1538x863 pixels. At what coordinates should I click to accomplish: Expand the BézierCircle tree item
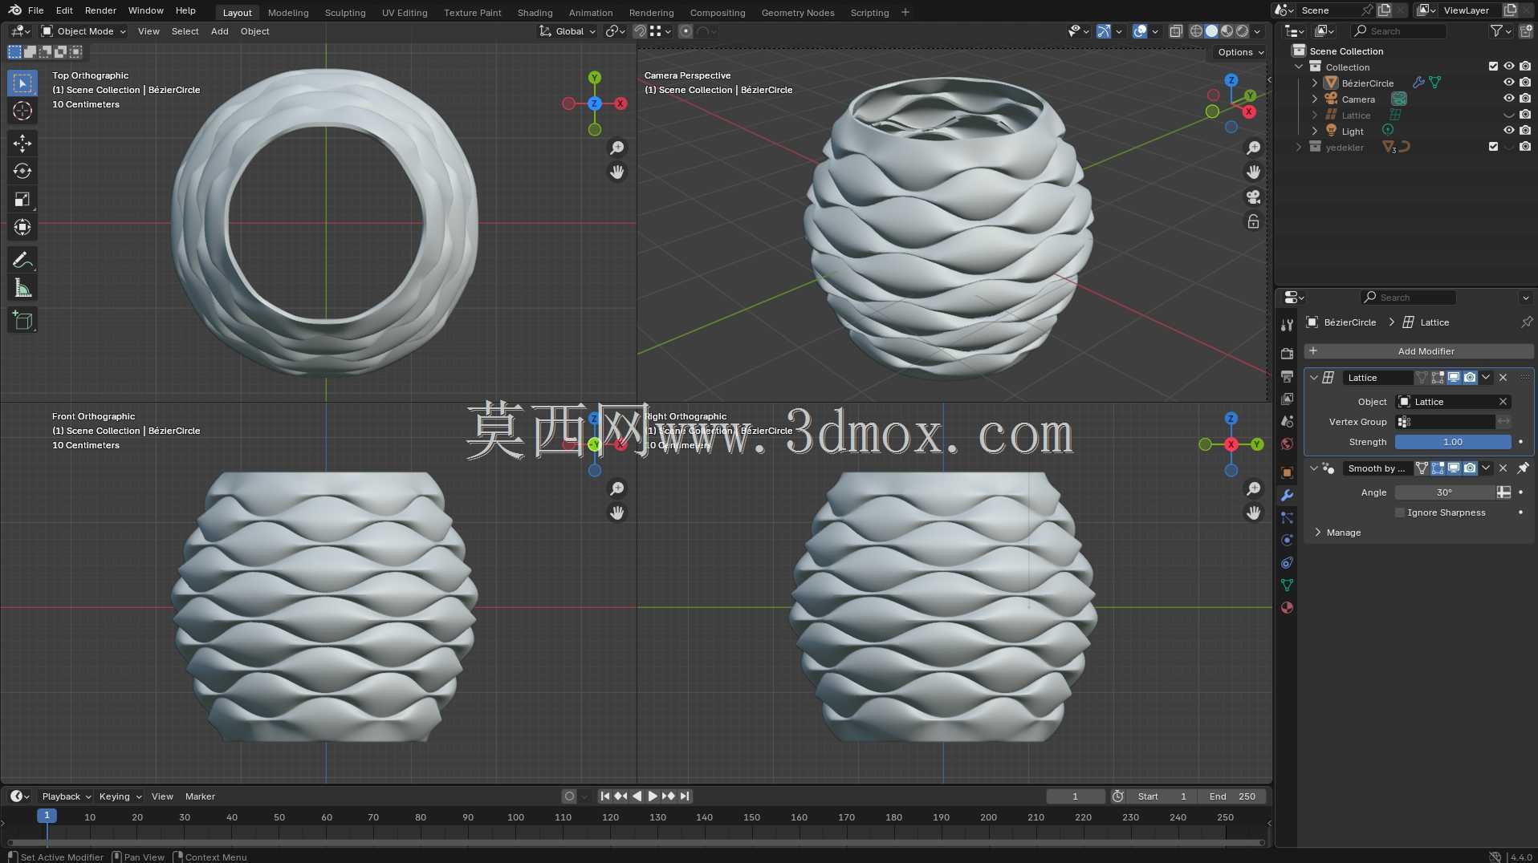point(1315,83)
